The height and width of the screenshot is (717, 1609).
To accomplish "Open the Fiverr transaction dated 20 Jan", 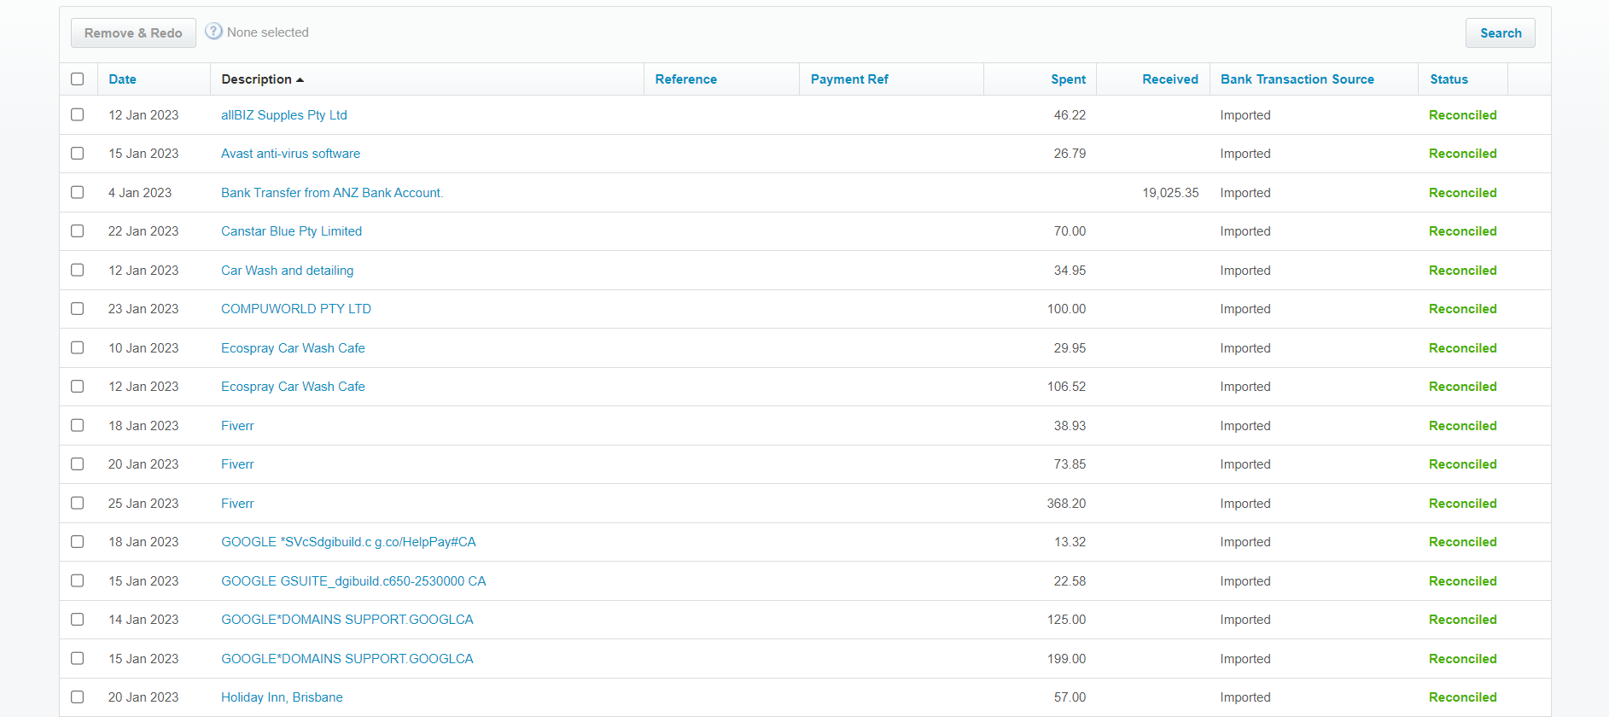I will pyautogui.click(x=237, y=464).
